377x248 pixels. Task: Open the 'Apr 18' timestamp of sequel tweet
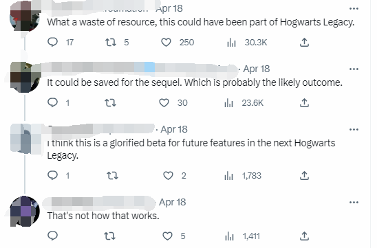(x=257, y=69)
